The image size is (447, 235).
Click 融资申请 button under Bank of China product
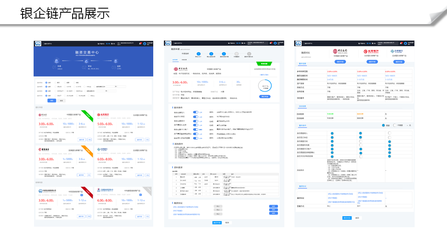340,61
